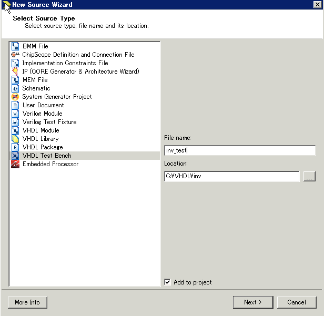Browse for location with the ... button
The image size is (324, 316).
click(x=309, y=176)
